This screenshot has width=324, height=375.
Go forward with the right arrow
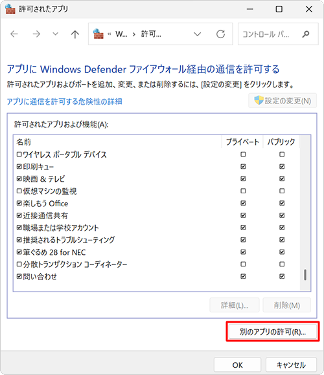[36, 34]
